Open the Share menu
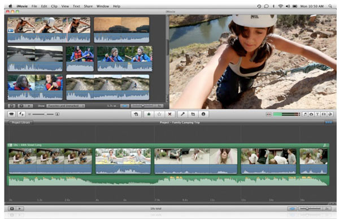The height and width of the screenshot is (219, 339). coord(88,6)
